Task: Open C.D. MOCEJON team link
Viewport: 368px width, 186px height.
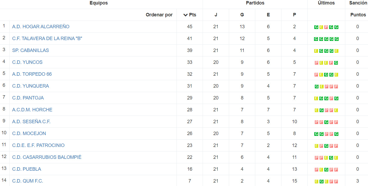Action: 29,133
